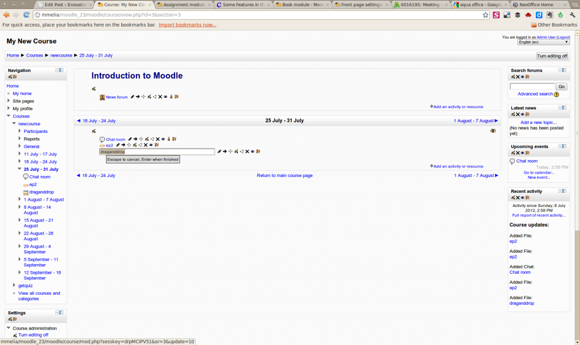
Task: Switch to Front page settings tab
Action: [x=361, y=5]
